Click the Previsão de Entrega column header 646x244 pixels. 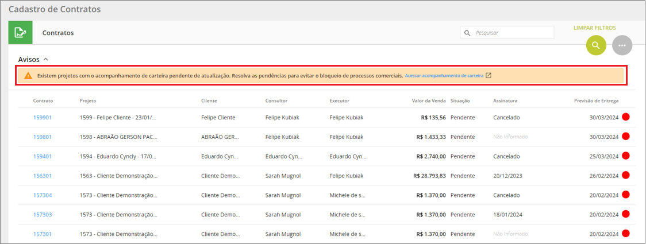coord(596,101)
